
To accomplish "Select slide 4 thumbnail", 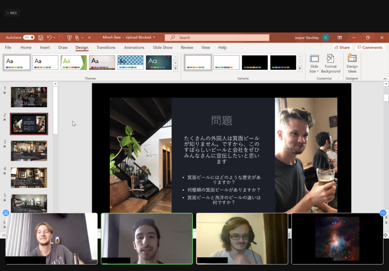I will point(29,177).
